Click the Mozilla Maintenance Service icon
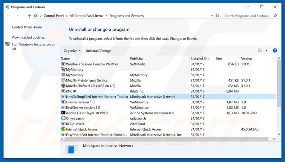Screen dimensions: 285x162 click(x=63, y=80)
